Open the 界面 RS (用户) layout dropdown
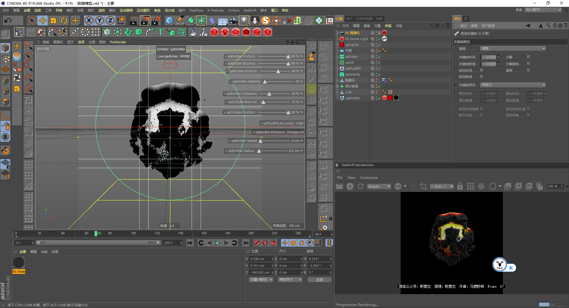 coord(544,10)
